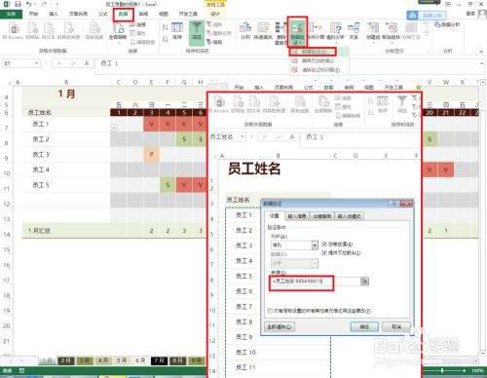The width and height of the screenshot is (487, 378).
Task: Switch to the 输入信息 (Input Message) dialog tab
Action: pyautogui.click(x=297, y=216)
